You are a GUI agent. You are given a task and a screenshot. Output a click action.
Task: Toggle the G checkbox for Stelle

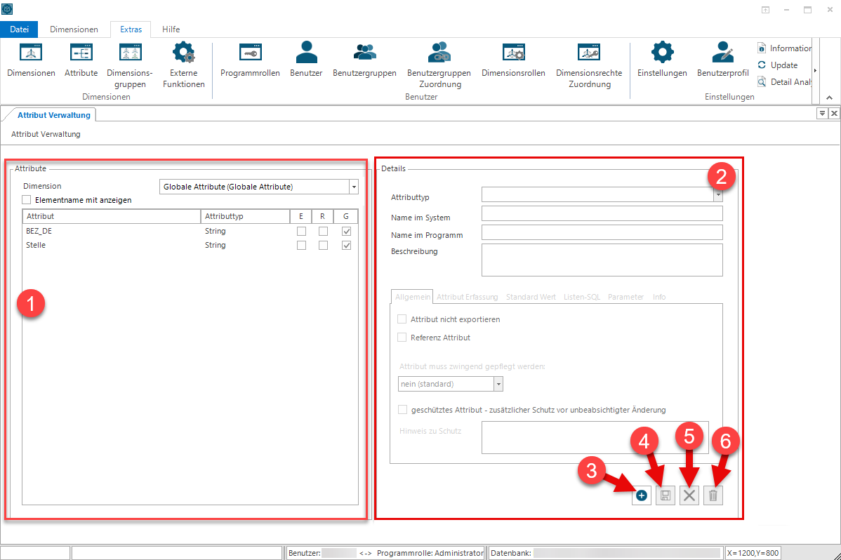pyautogui.click(x=347, y=245)
